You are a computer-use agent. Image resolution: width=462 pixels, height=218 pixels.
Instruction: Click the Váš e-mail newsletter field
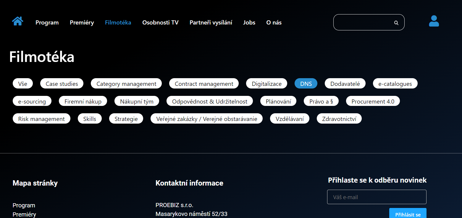[377, 197]
